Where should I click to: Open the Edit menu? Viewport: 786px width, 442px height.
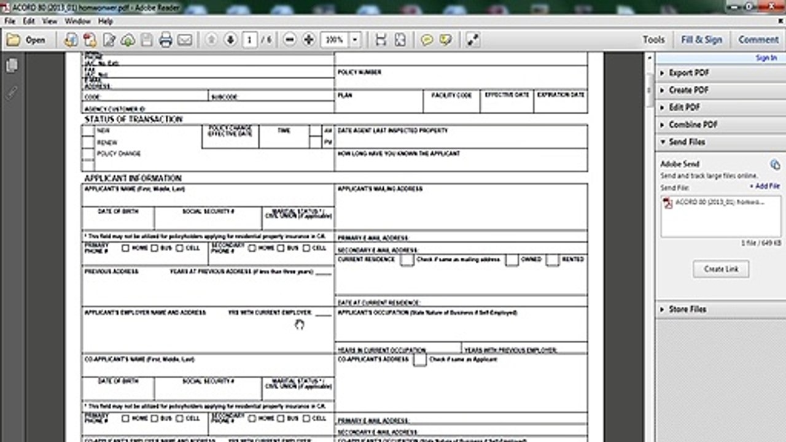pyautogui.click(x=29, y=21)
